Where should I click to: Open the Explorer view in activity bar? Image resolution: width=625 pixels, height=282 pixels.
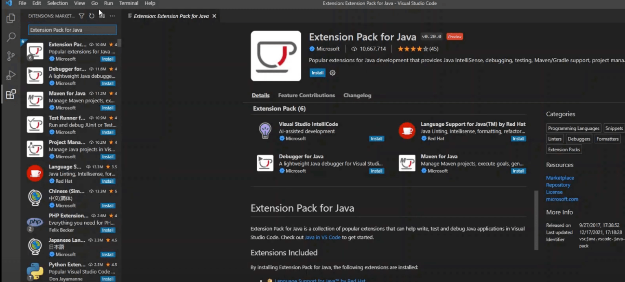point(11,18)
